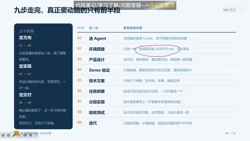Click the 把设计翻译成代码 paragraph

[x=43, y=85]
